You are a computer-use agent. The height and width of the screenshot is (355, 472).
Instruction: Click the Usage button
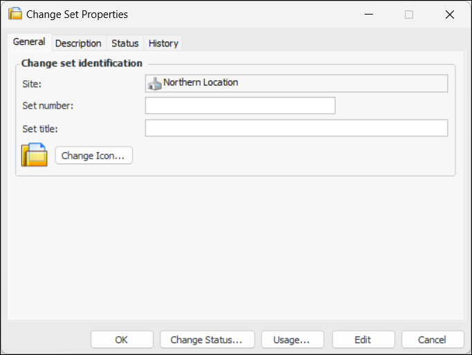[x=291, y=340]
